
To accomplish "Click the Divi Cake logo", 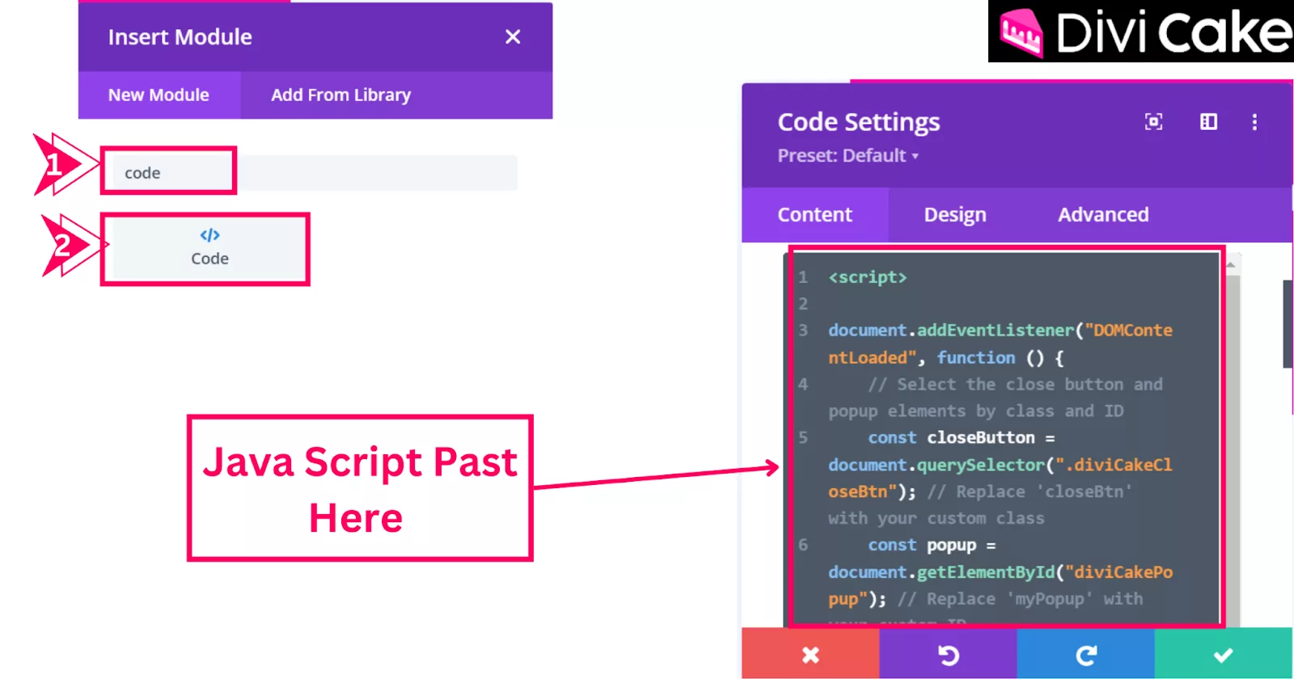I will click(x=1141, y=32).
